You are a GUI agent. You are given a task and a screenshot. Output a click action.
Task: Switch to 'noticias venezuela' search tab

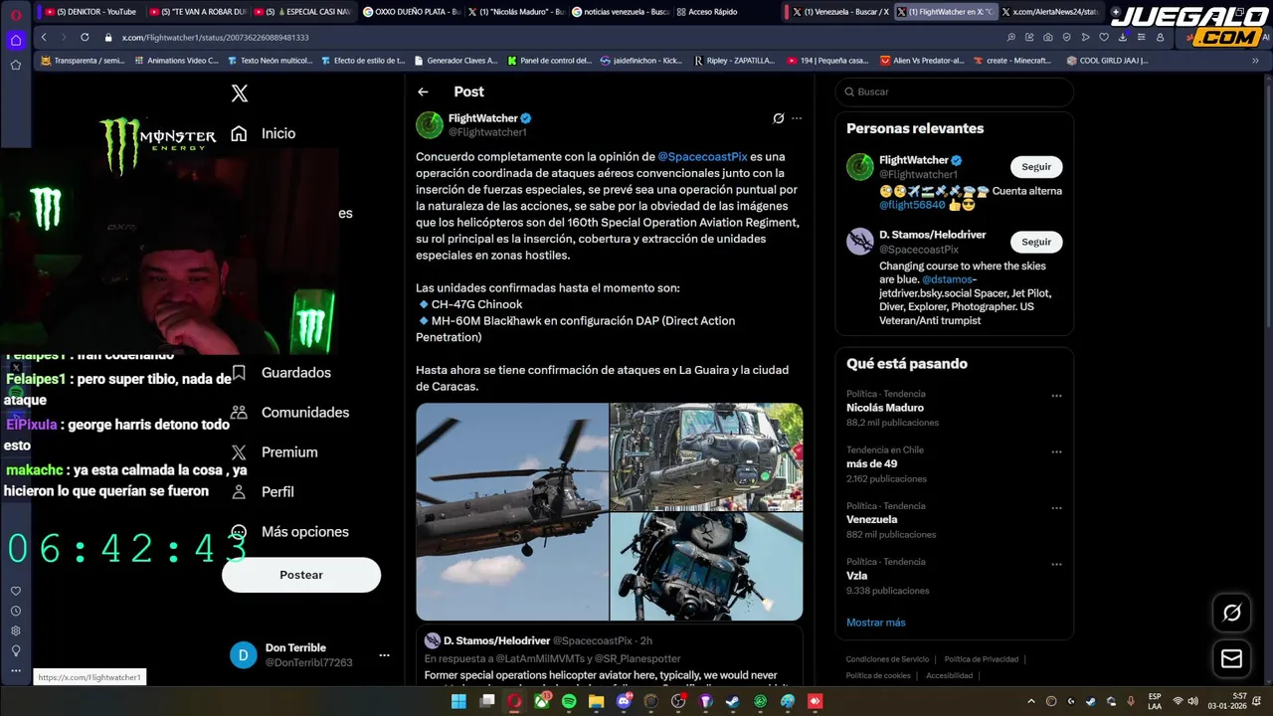[621, 12]
